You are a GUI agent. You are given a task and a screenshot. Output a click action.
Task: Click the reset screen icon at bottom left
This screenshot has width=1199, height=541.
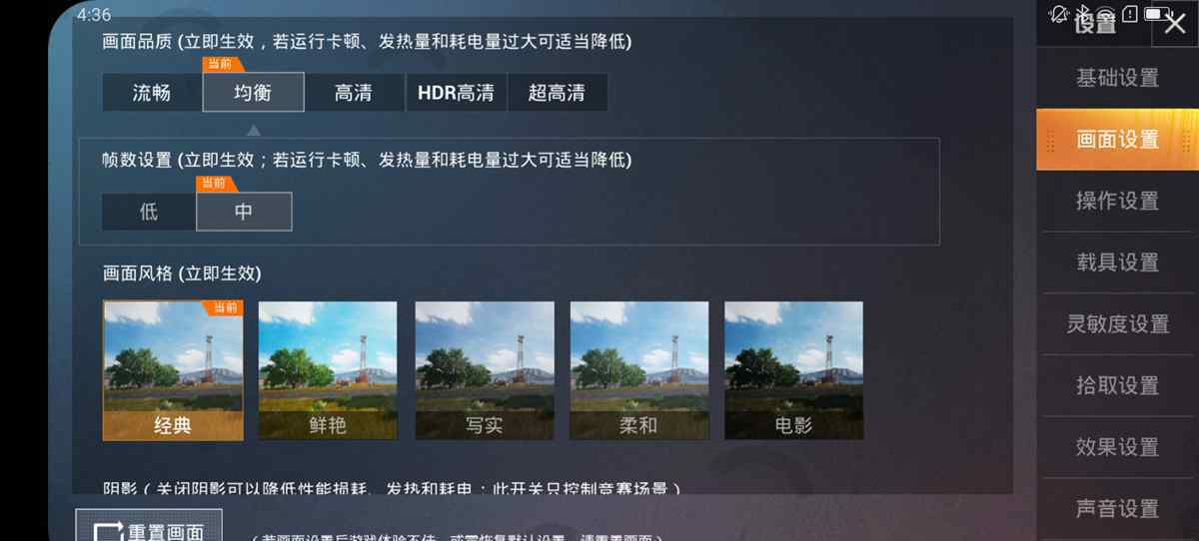(x=108, y=532)
